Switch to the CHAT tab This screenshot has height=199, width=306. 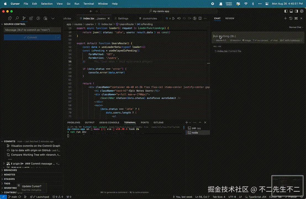[x=217, y=18]
